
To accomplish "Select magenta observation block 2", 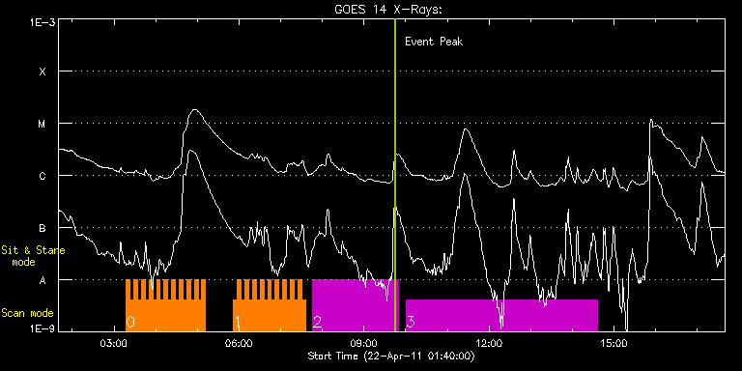I will 356,305.
